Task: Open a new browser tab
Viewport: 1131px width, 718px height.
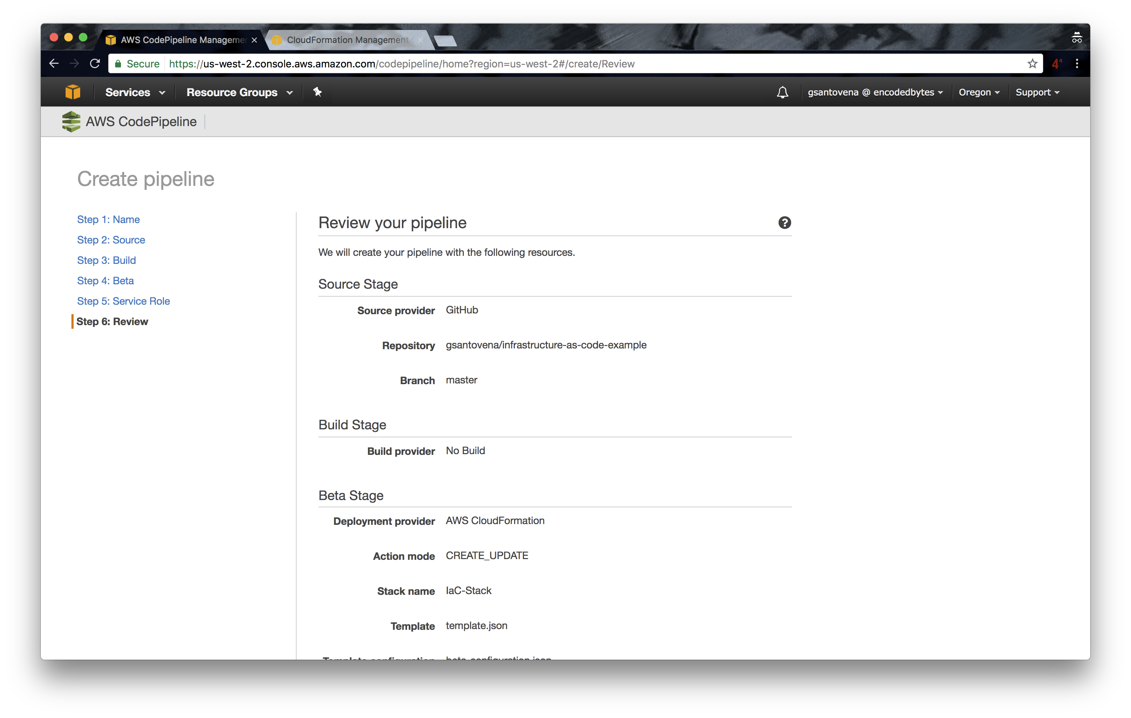Action: [445, 41]
